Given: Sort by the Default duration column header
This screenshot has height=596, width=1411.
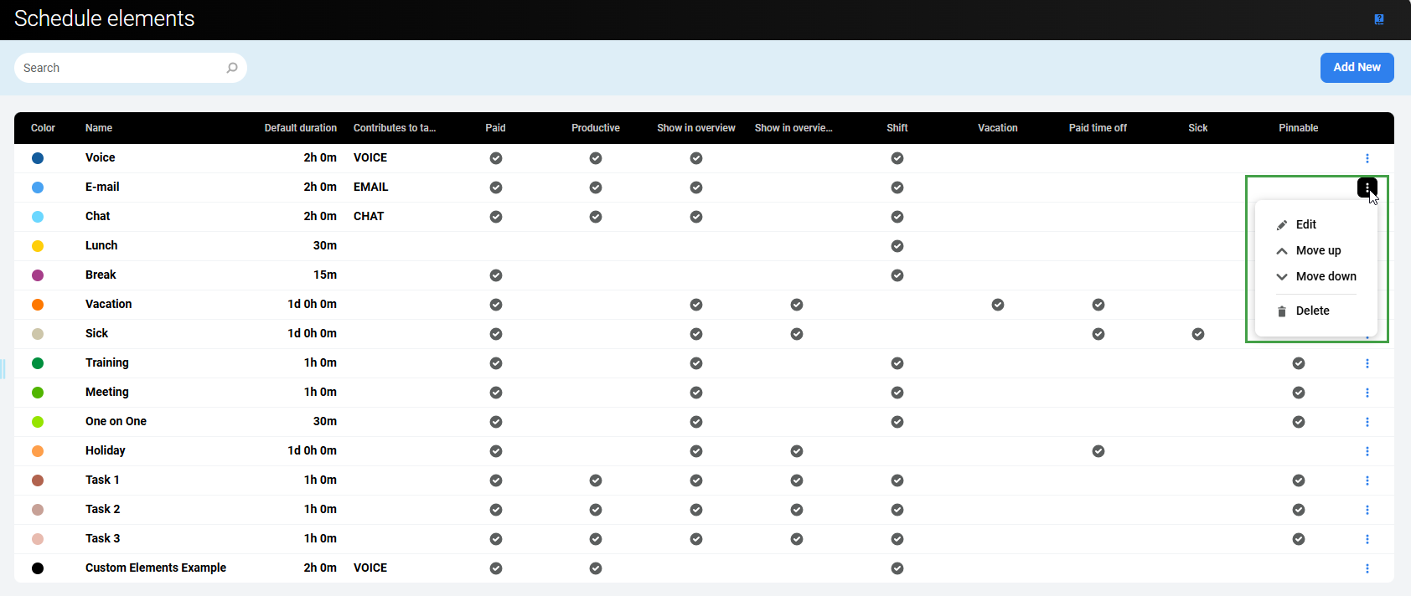Looking at the screenshot, I should [x=300, y=128].
